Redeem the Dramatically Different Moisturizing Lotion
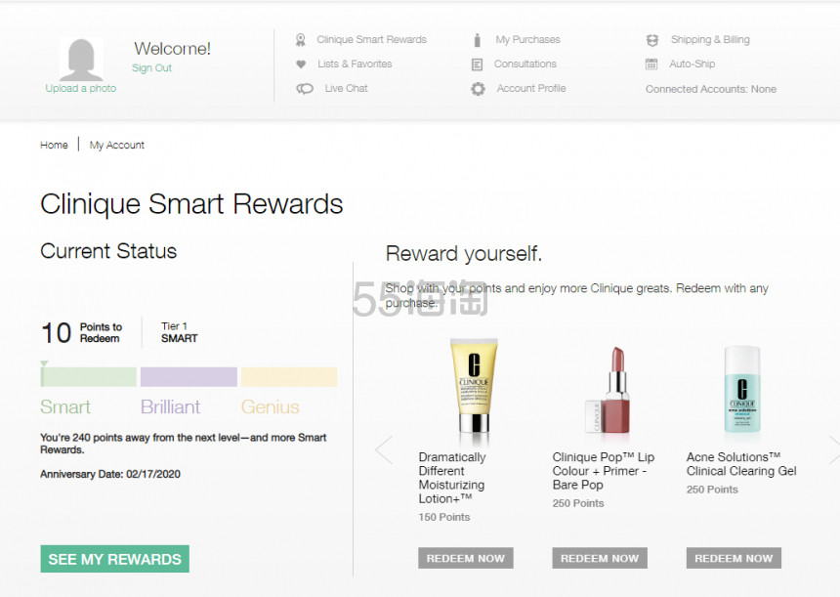 (466, 559)
